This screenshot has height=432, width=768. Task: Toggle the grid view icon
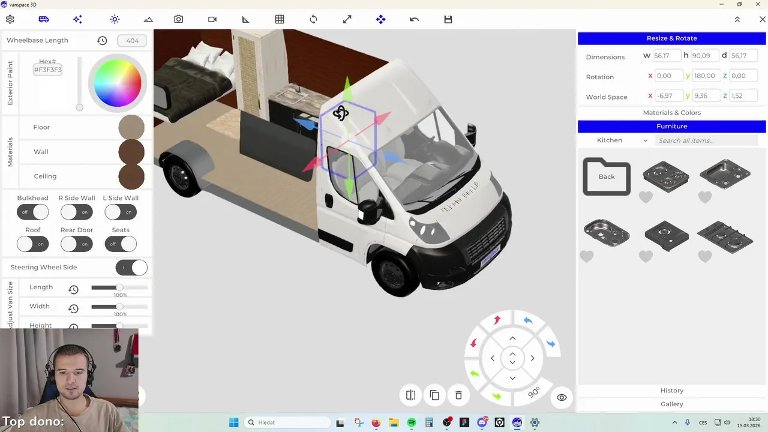280,19
